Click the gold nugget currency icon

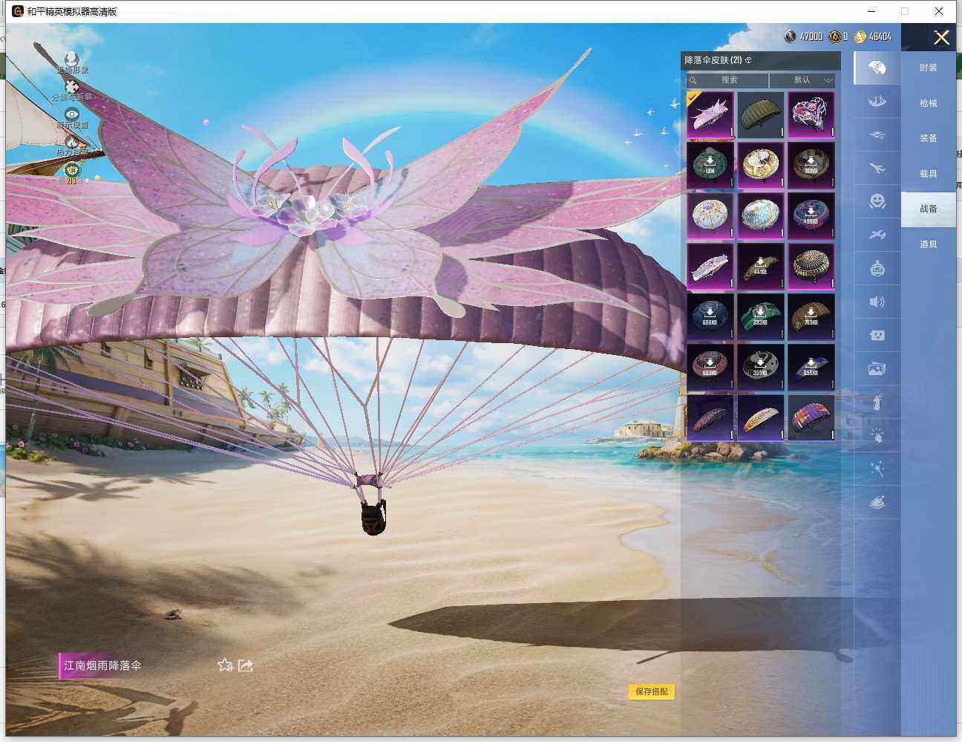pyautogui.click(x=860, y=36)
